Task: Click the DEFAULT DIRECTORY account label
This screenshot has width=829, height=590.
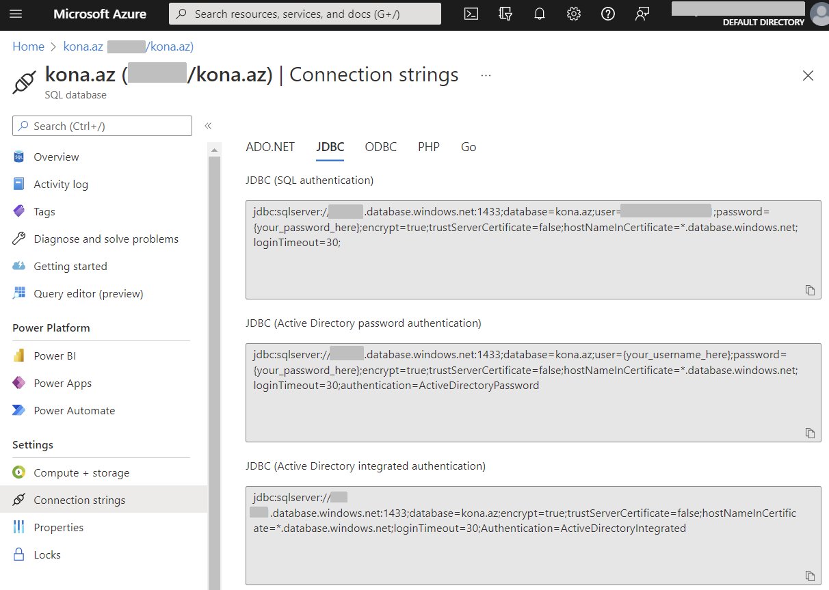Action: 763,23
